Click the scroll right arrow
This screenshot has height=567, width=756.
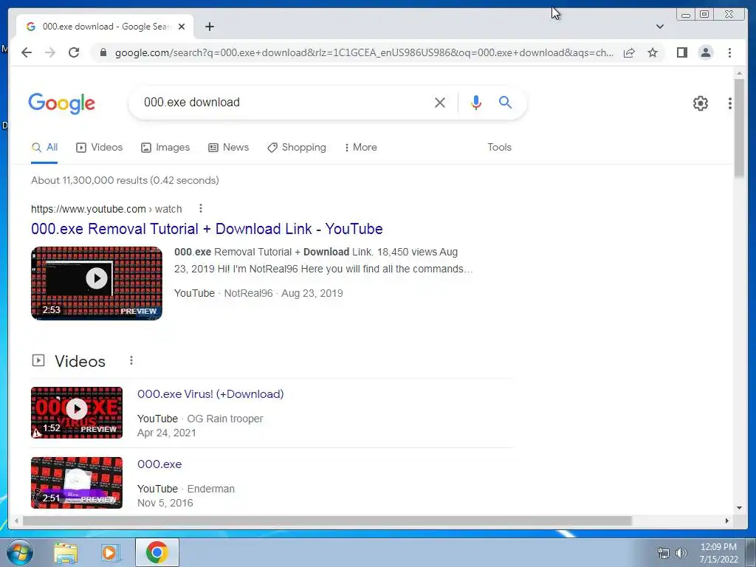click(727, 520)
